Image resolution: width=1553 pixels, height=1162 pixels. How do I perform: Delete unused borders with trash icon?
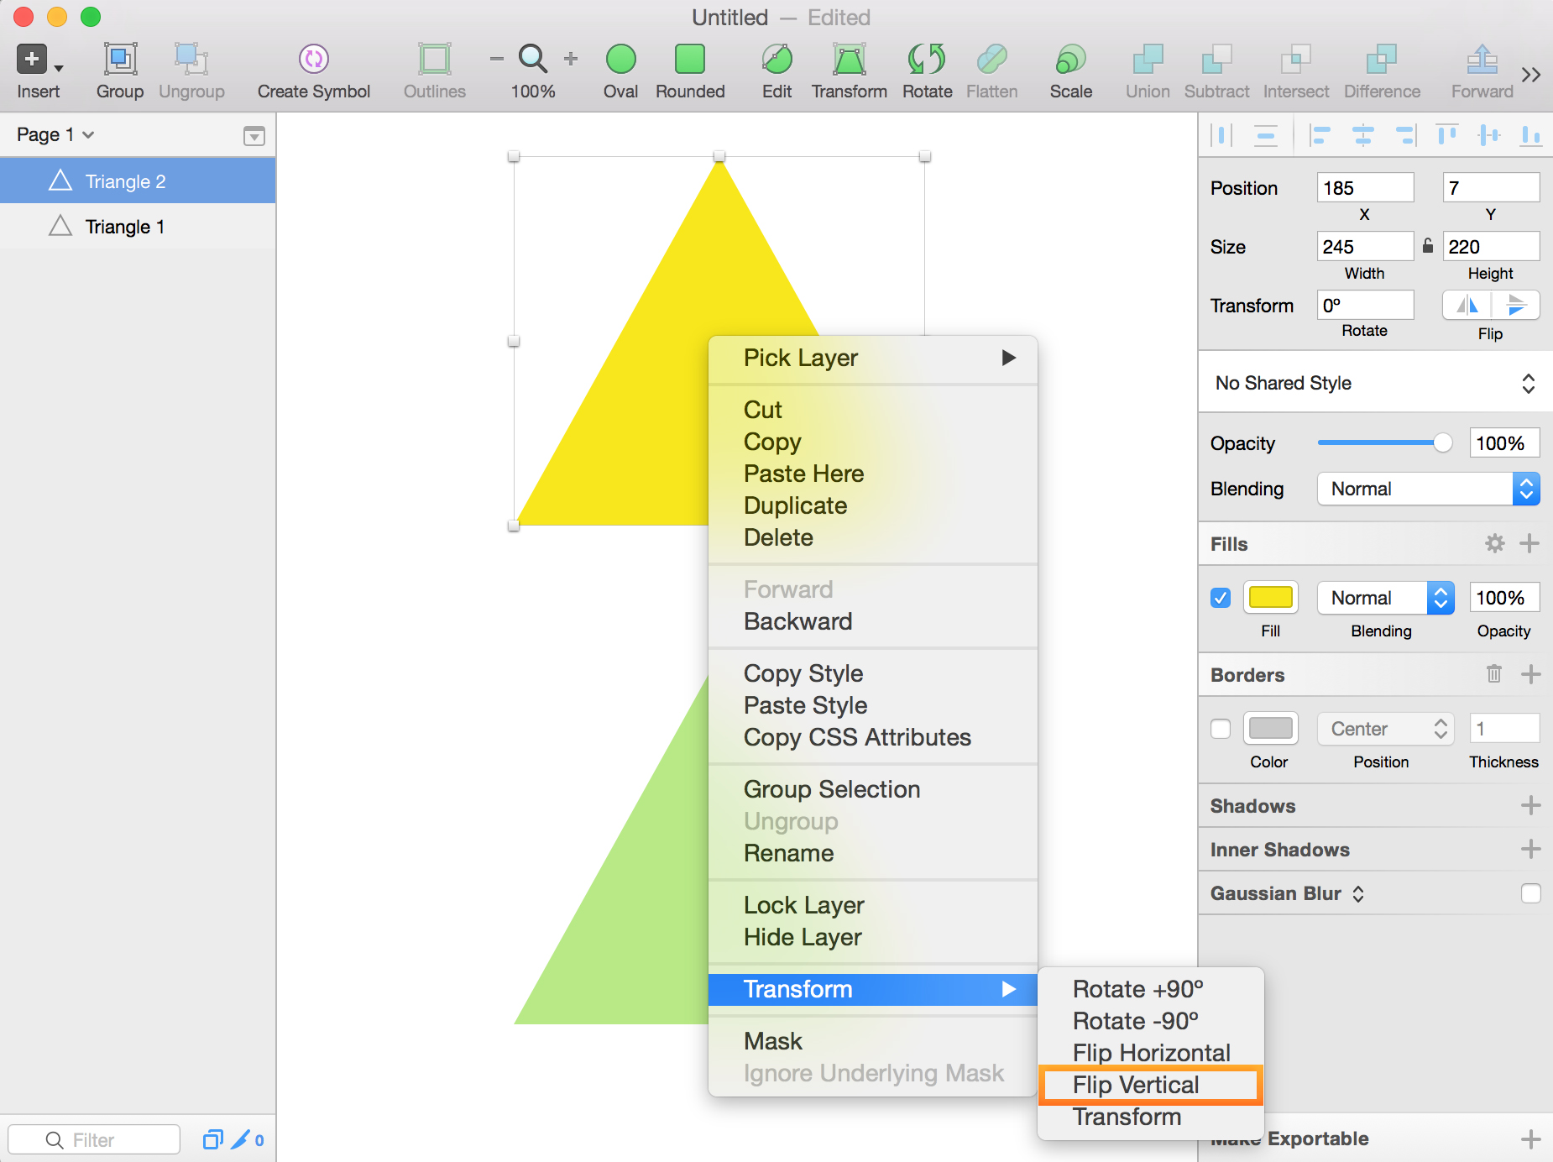[1494, 673]
